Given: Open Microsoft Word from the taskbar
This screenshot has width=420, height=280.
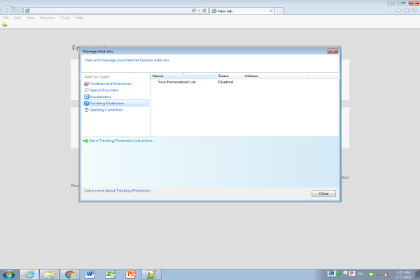Looking at the screenshot, I should 90,274.
